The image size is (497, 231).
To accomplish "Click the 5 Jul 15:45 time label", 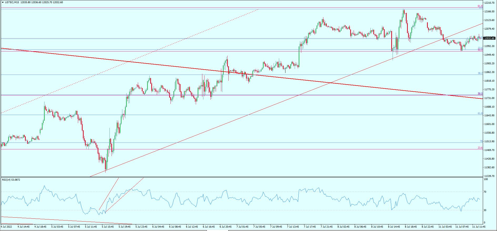I will click(x=108, y=227).
